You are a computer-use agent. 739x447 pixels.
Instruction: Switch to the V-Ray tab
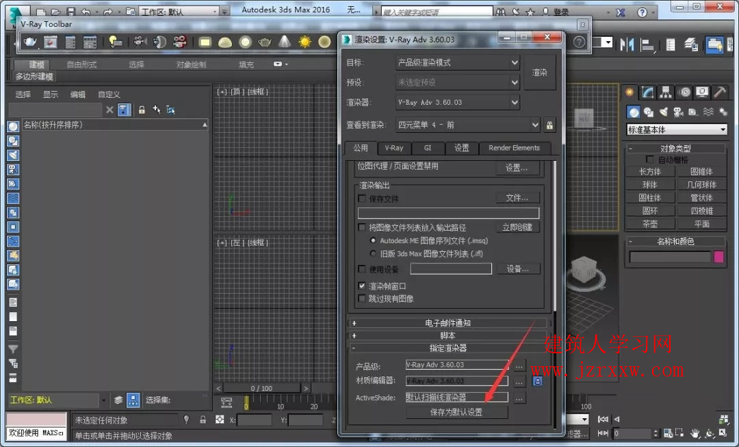(394, 148)
